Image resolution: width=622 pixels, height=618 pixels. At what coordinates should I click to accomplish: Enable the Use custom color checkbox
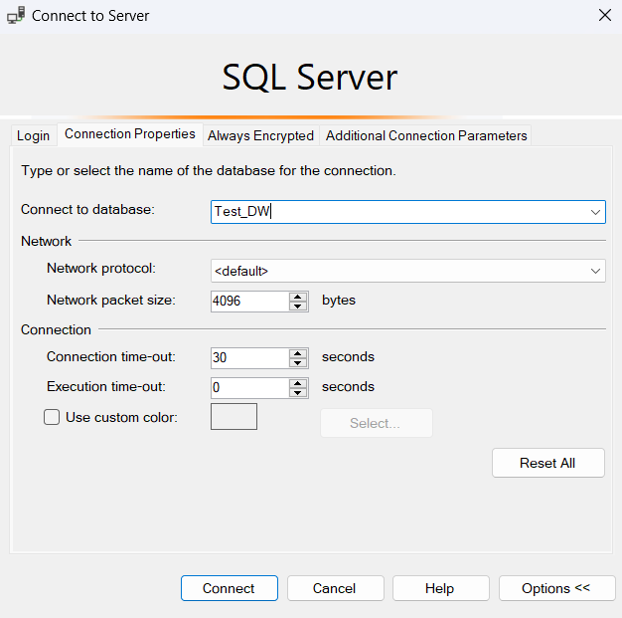[x=52, y=418]
